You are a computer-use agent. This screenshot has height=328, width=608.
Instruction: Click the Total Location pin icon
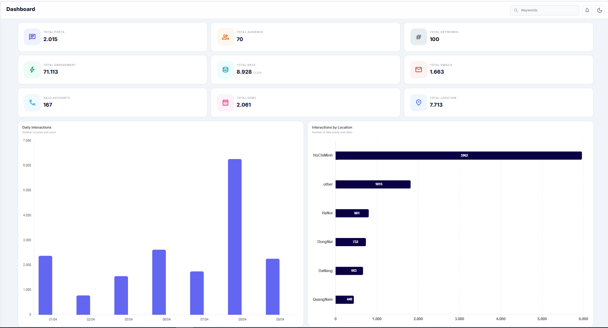click(419, 103)
